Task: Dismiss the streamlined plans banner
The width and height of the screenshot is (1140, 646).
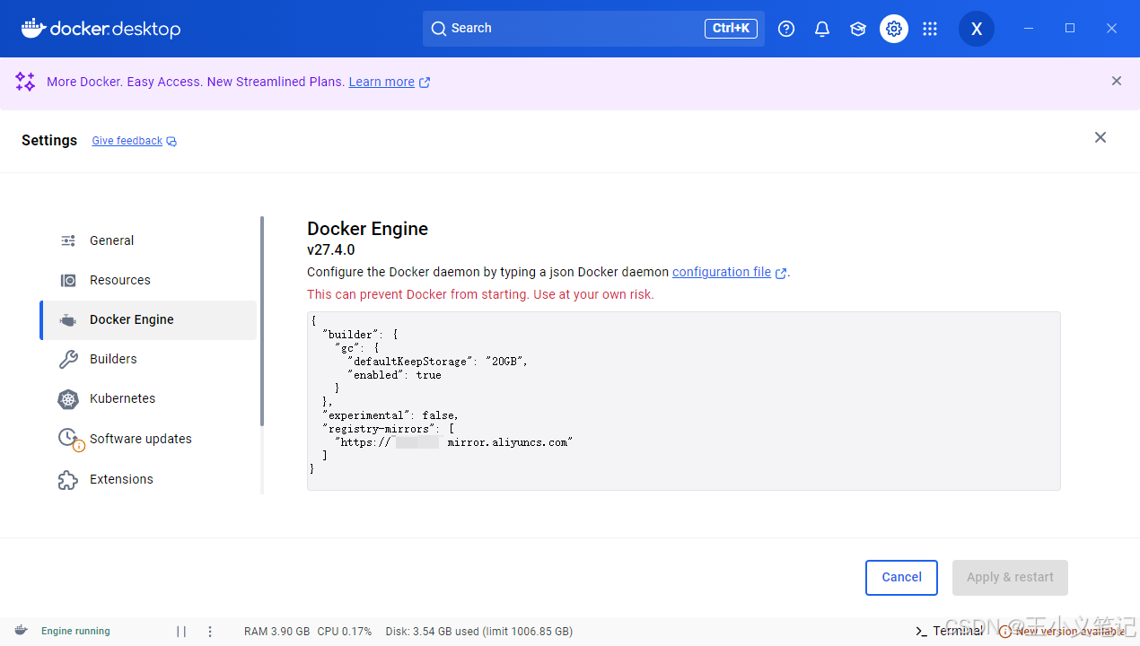Action: pos(1117,81)
